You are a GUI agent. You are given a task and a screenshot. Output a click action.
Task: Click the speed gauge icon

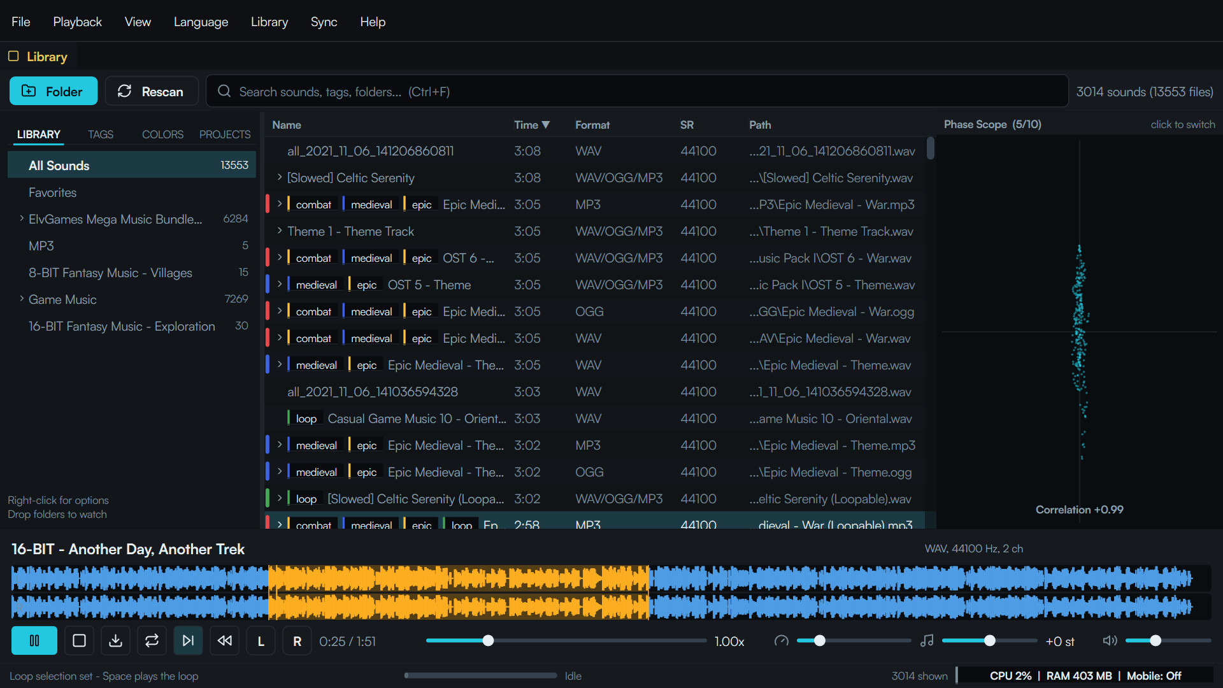point(781,641)
